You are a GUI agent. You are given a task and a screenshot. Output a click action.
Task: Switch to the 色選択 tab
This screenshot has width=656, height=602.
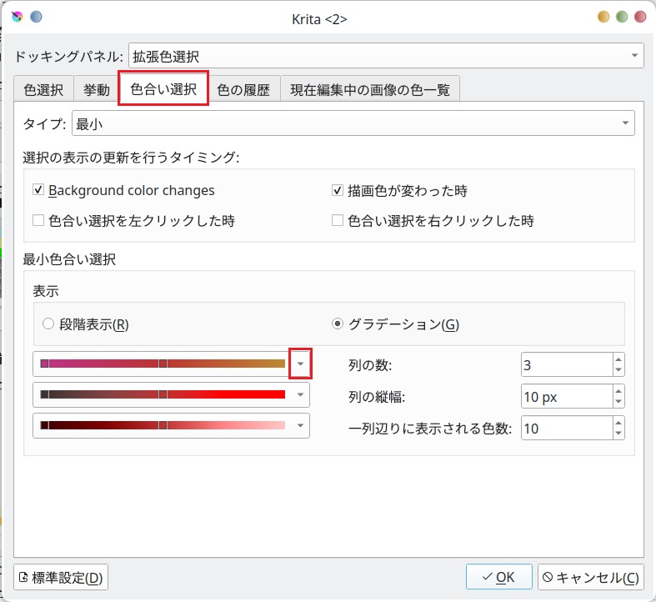(43, 90)
